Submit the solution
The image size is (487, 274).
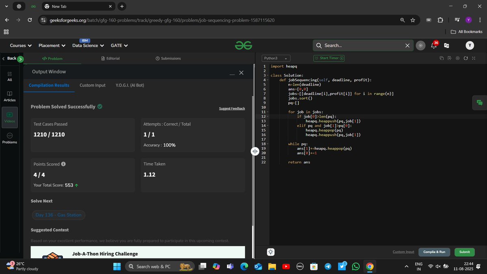coord(465,252)
